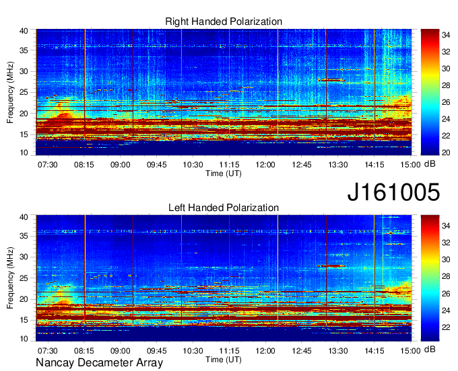Viewport: 458px width, 371px height.
Task: Click the 40 MHz tick on the right-handed plot
Action: point(24,31)
